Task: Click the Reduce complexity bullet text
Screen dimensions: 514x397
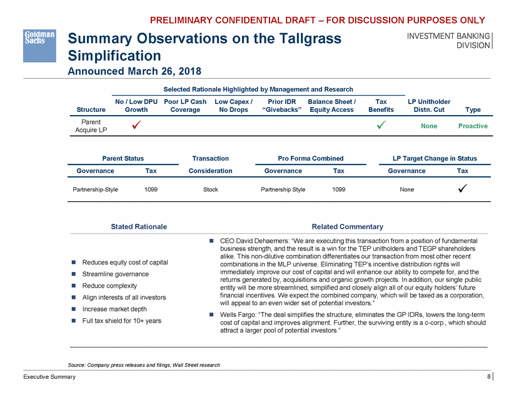Action: coord(109,286)
